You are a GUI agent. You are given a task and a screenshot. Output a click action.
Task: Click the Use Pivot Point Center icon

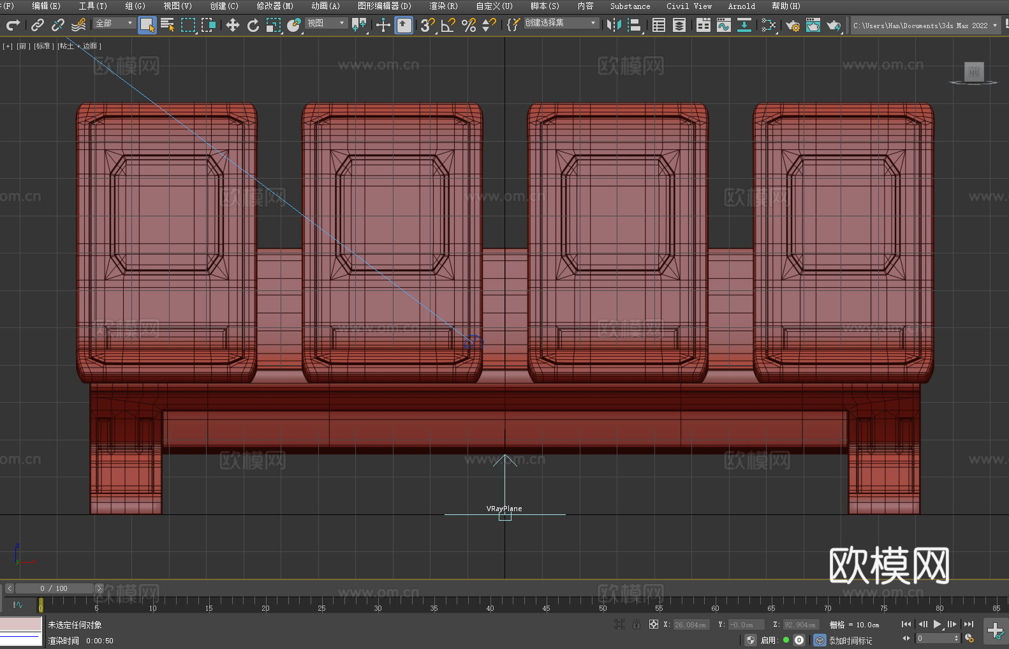(359, 25)
